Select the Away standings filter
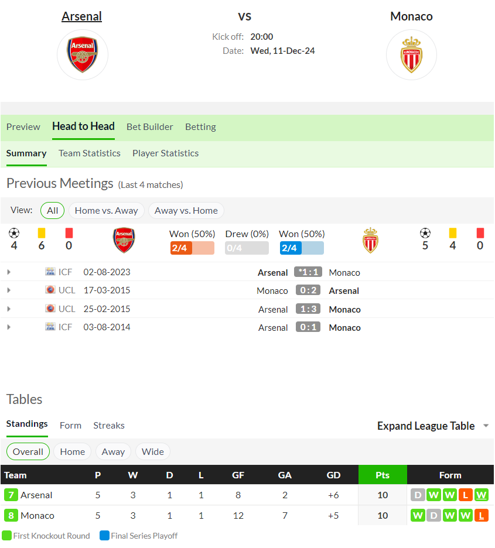 tap(113, 451)
